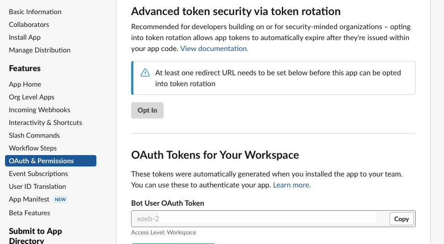
Task: Open Workflow Steps feature page
Action: 33,148
